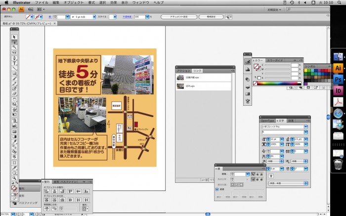
Task: Click the none color box on spectrum bar
Action: 256,84
